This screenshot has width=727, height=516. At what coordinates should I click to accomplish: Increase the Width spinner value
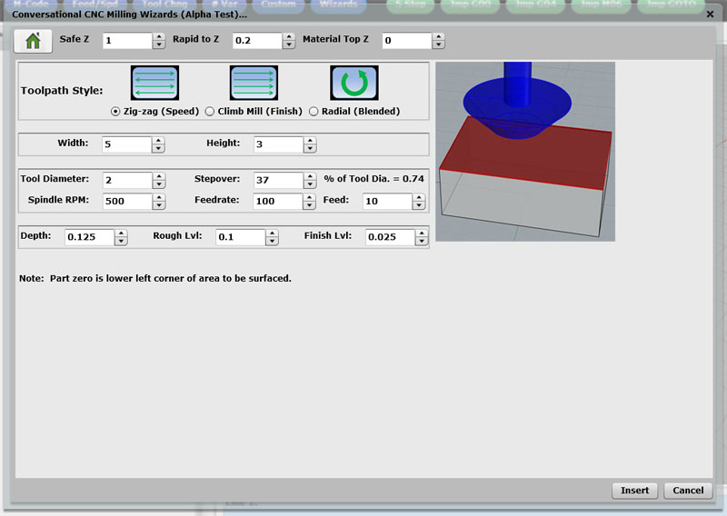pyautogui.click(x=158, y=141)
